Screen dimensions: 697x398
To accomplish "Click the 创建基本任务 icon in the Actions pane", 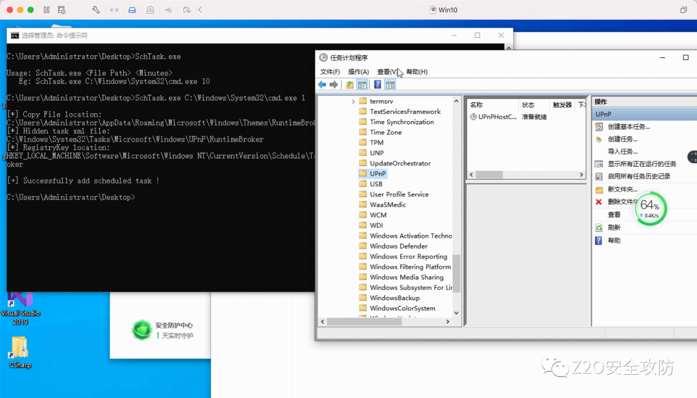I will [x=599, y=127].
